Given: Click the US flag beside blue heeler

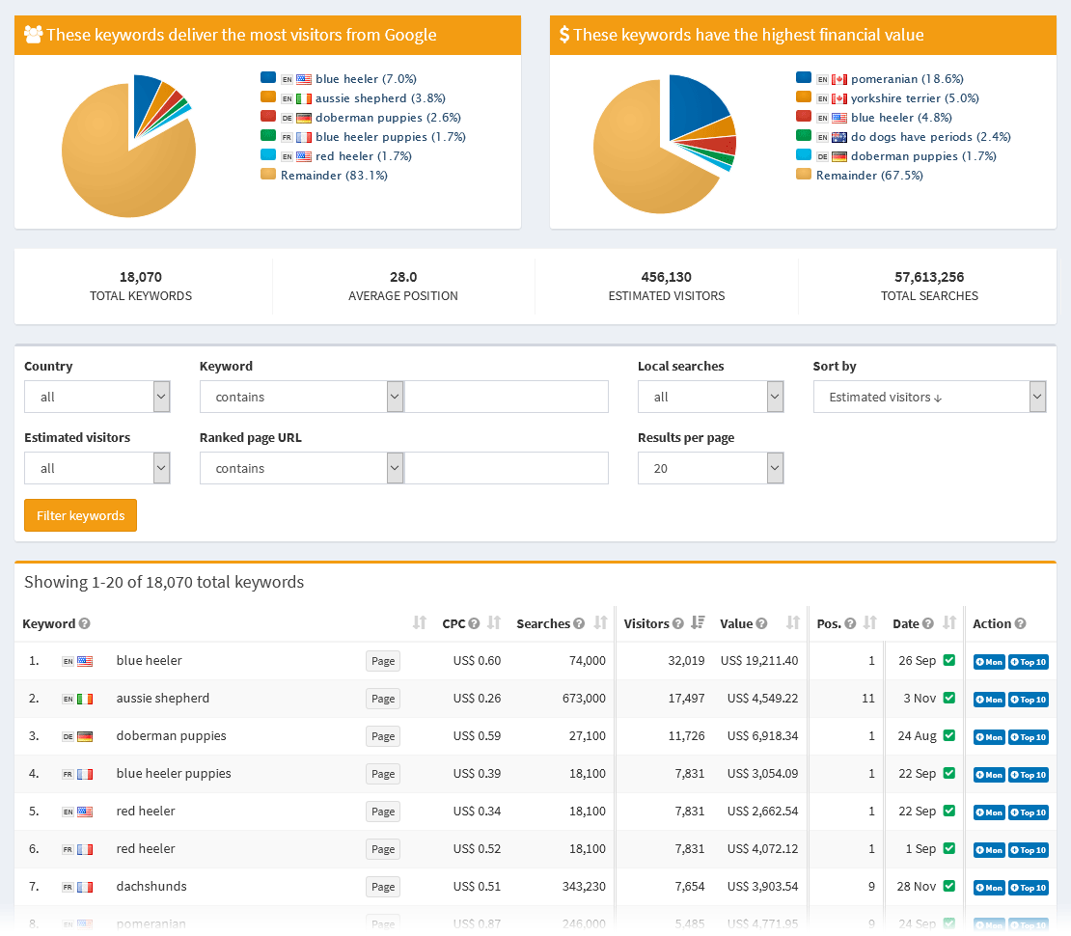Looking at the screenshot, I should point(86,660).
